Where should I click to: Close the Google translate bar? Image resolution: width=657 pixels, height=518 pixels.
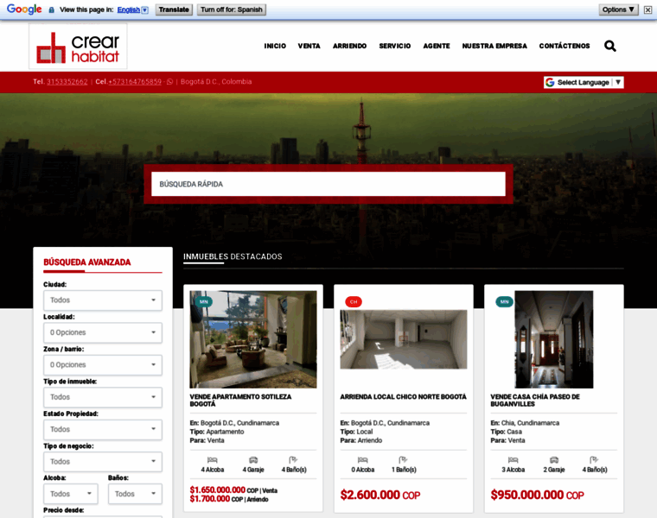click(647, 9)
